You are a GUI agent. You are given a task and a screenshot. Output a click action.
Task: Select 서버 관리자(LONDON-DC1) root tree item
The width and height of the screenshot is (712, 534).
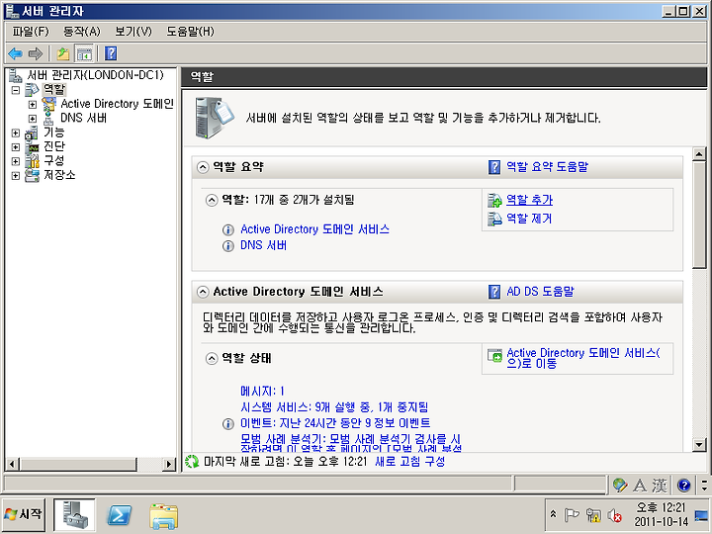click(x=95, y=75)
